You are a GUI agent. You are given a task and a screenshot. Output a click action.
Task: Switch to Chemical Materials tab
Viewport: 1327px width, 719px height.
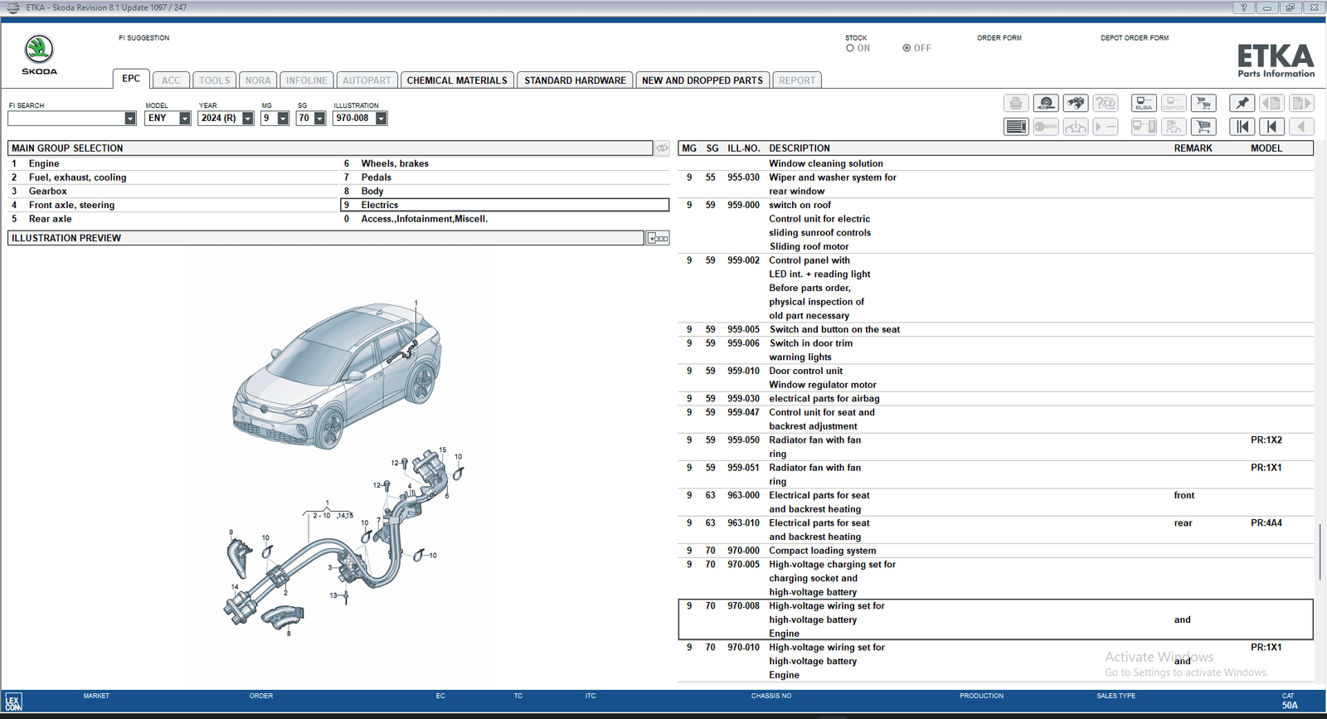click(x=457, y=80)
